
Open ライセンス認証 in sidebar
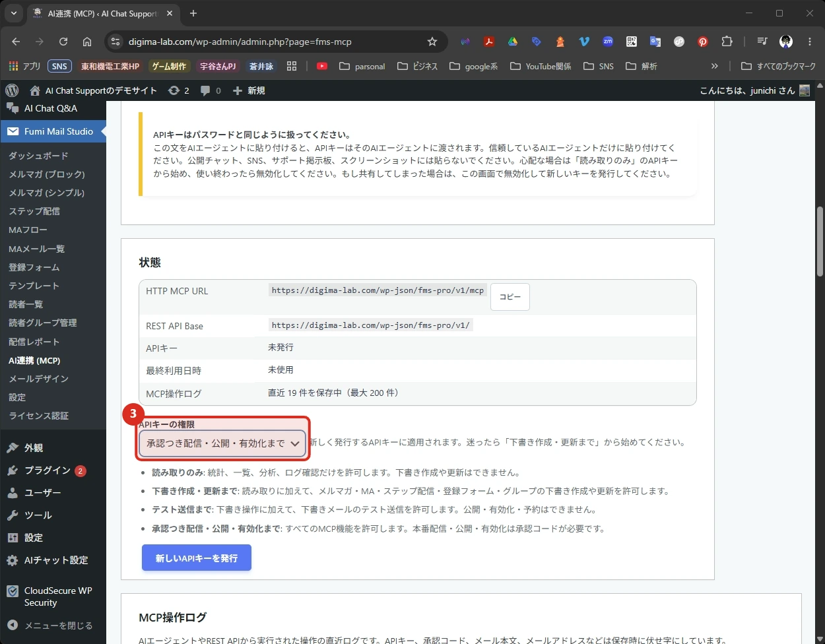(39, 416)
